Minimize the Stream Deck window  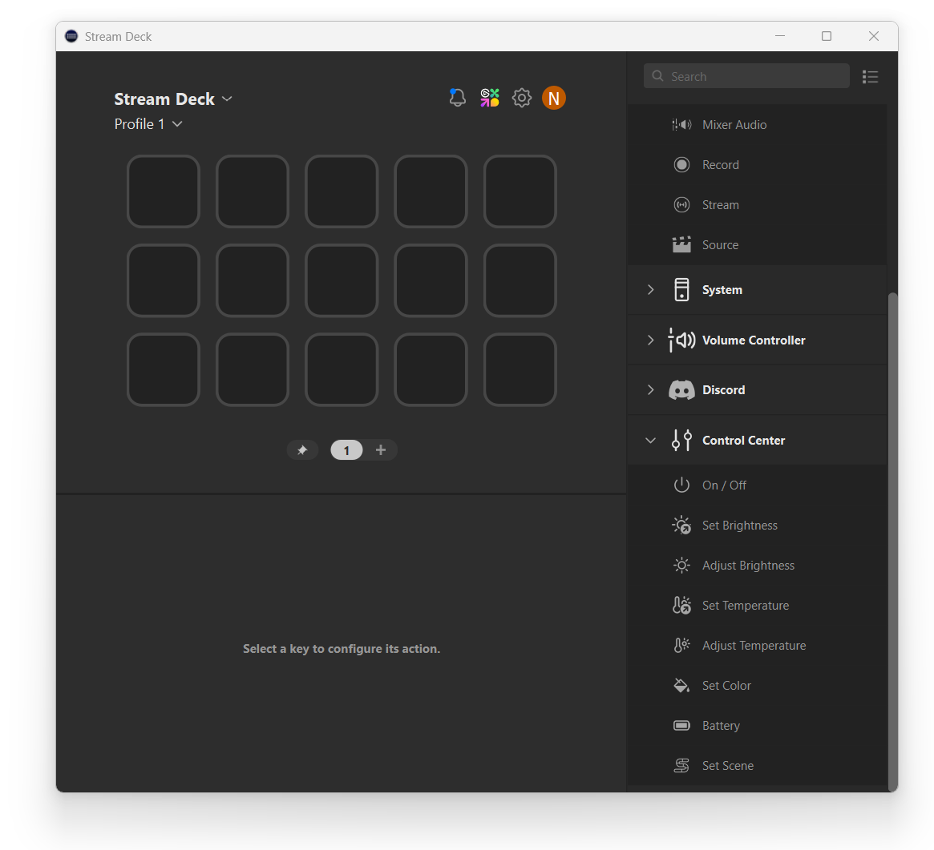coord(780,36)
